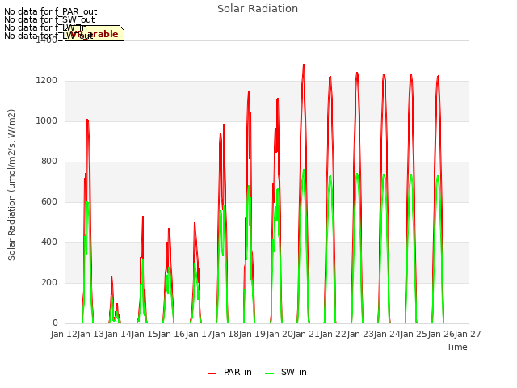
Task: Click the green SW_in legend swatch
Action: click(269, 373)
